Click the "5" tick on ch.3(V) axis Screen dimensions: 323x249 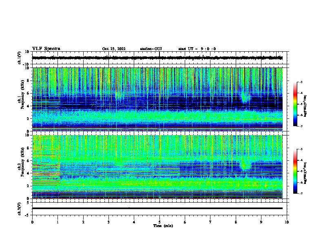click(28, 203)
